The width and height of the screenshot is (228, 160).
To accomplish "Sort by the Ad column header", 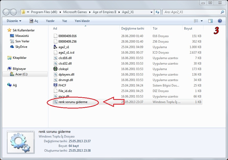I will [55, 28].
